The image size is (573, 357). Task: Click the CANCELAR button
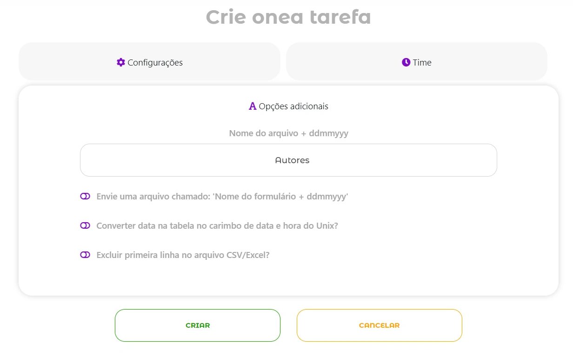(x=380, y=325)
